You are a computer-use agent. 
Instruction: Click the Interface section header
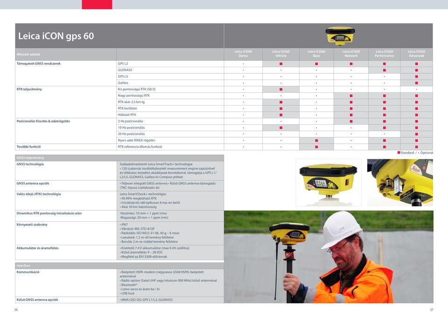click(23, 266)
